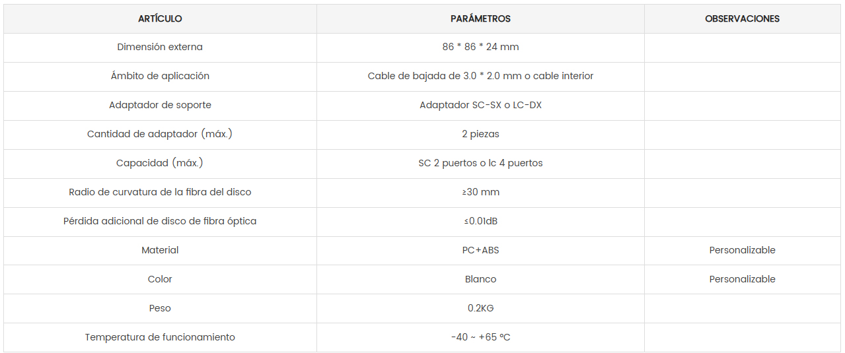845x353 pixels.
Task: Click the Adaptador de soporte label
Action: click(x=160, y=106)
